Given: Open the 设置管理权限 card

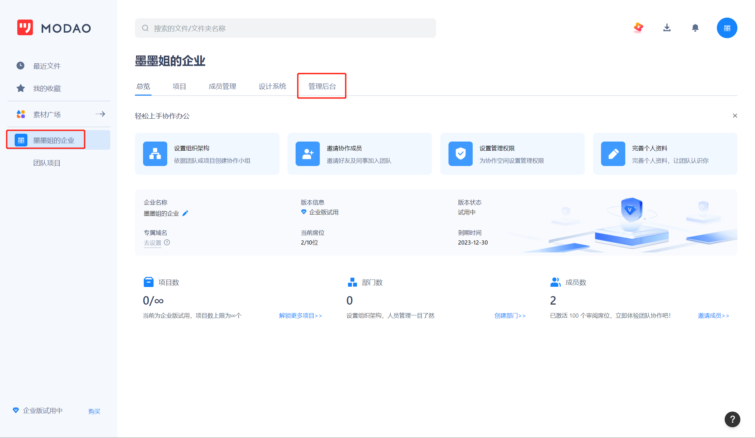Looking at the screenshot, I should click(x=512, y=154).
